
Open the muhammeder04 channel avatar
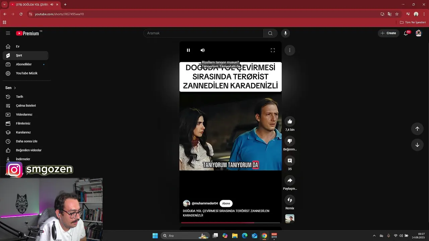[x=186, y=204]
